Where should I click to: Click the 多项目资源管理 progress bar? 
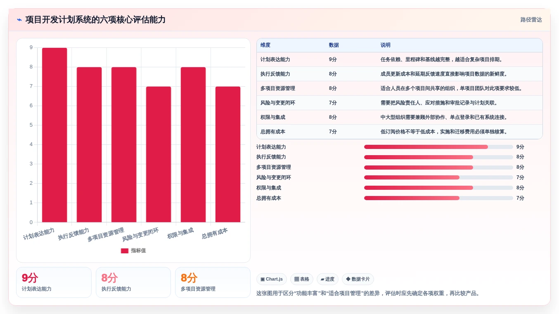click(x=438, y=168)
